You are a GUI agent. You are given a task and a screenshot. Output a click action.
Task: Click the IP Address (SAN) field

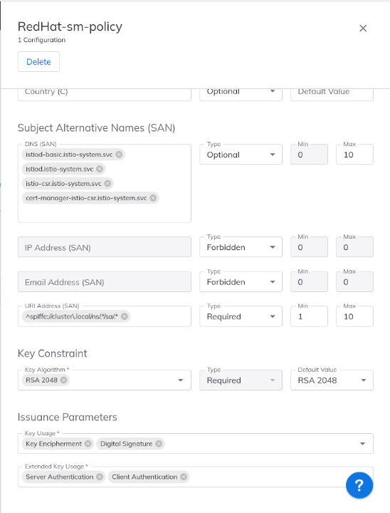pos(105,247)
